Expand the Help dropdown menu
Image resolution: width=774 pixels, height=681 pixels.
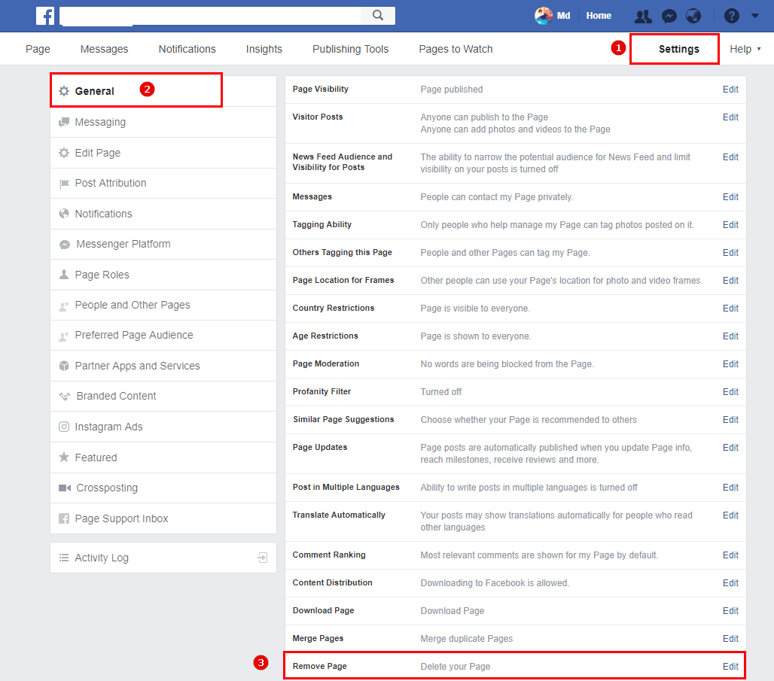(745, 49)
